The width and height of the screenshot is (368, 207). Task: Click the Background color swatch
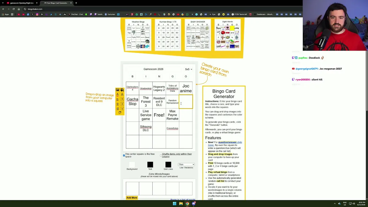tap(132, 164)
